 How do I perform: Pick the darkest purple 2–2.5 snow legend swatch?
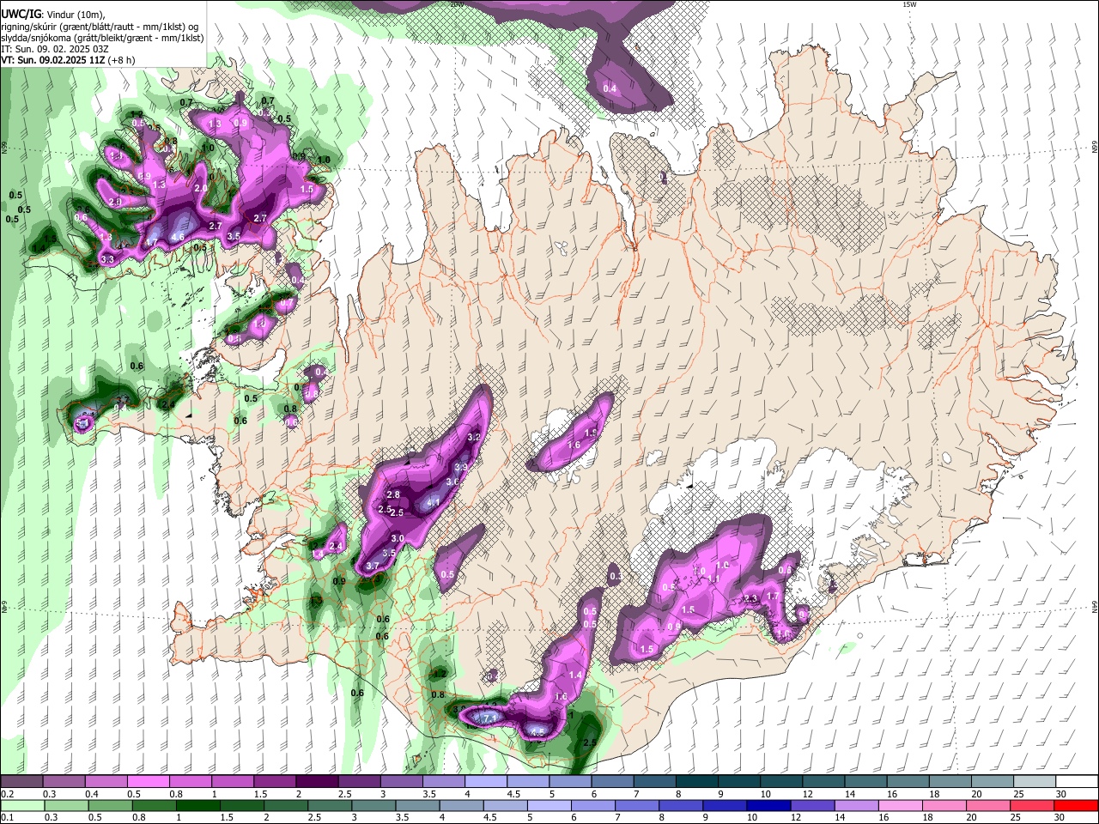pos(316,782)
